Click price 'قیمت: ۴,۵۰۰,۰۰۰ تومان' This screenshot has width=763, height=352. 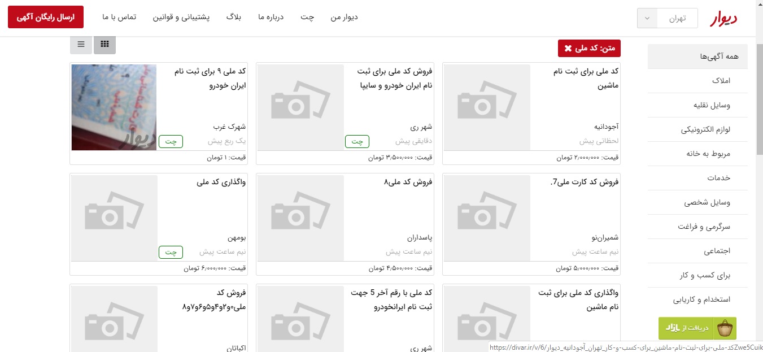pyautogui.click(x=400, y=268)
